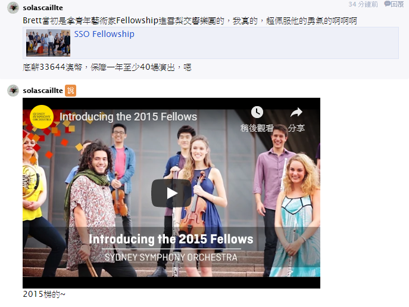The image size is (409, 307).
Task: Click solascaillte's avatar in the first comment
Action: (13, 8)
